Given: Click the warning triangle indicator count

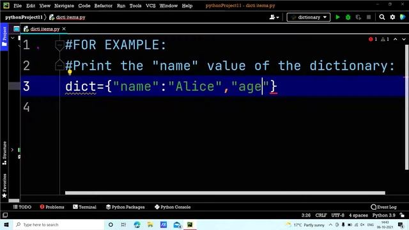Looking at the screenshot, I should 385,39.
